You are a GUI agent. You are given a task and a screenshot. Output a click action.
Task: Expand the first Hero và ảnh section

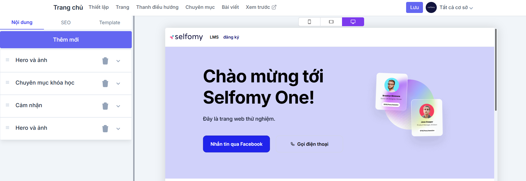pos(118,61)
